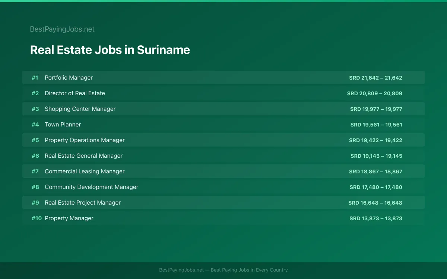Click the #4 rank number
This screenshot has height=279, width=447.
[x=35, y=125]
